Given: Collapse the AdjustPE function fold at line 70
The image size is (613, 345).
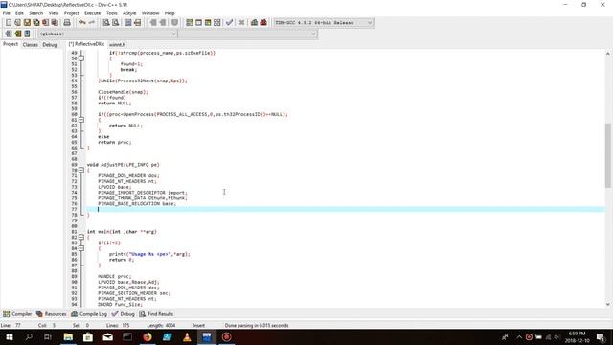Looking at the screenshot, I should (x=81, y=171).
